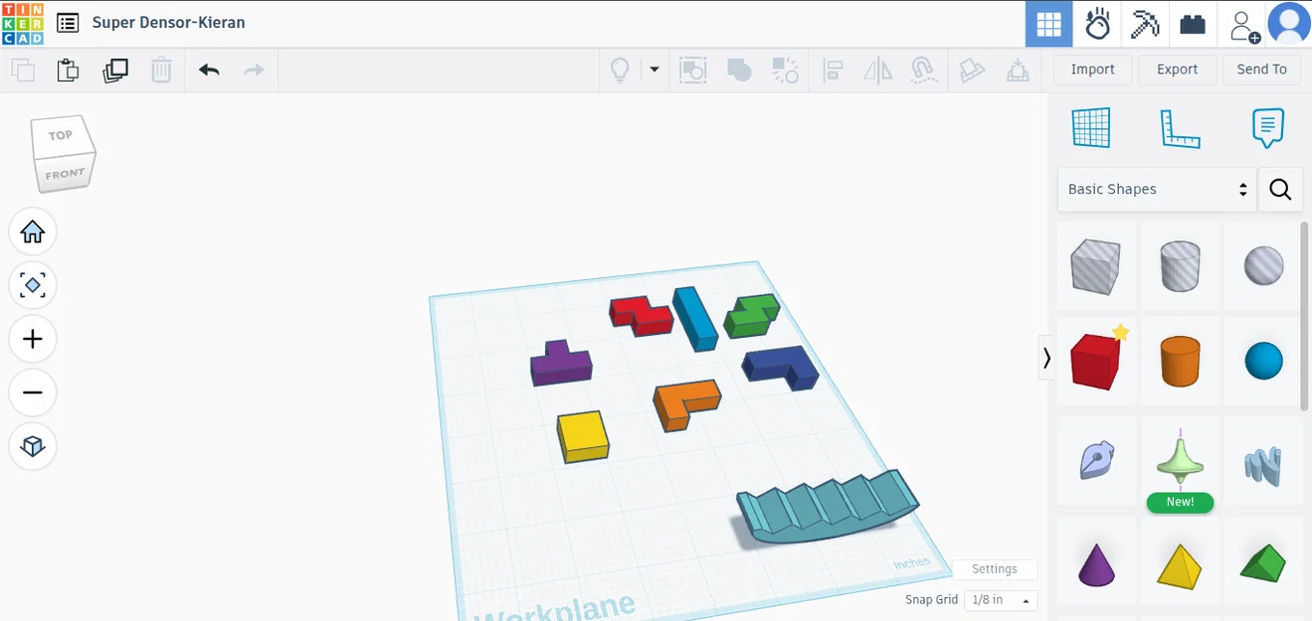This screenshot has width=1312, height=621.
Task: Select the Notes tool
Action: click(1267, 128)
